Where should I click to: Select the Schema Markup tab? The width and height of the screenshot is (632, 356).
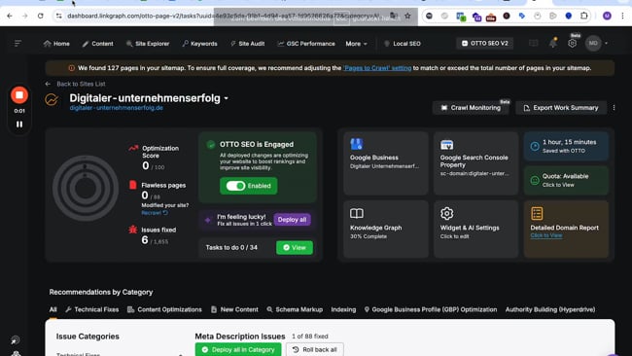(295, 309)
